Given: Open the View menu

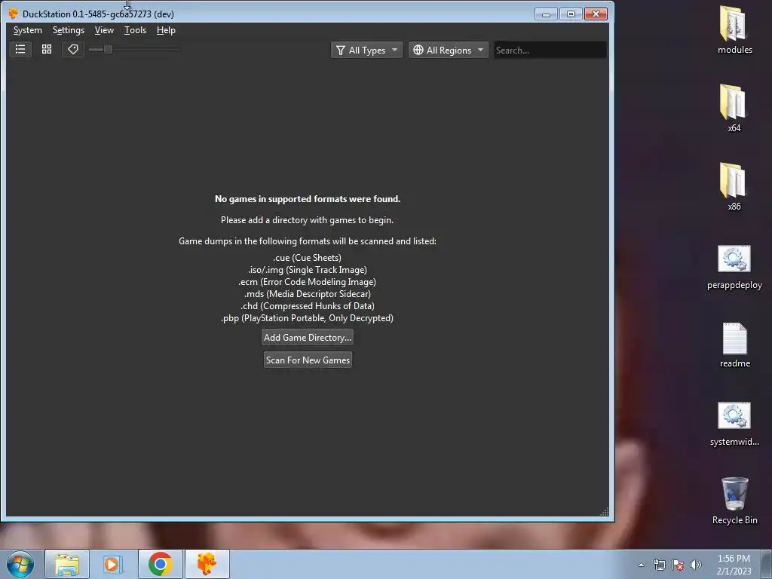Looking at the screenshot, I should click(104, 30).
